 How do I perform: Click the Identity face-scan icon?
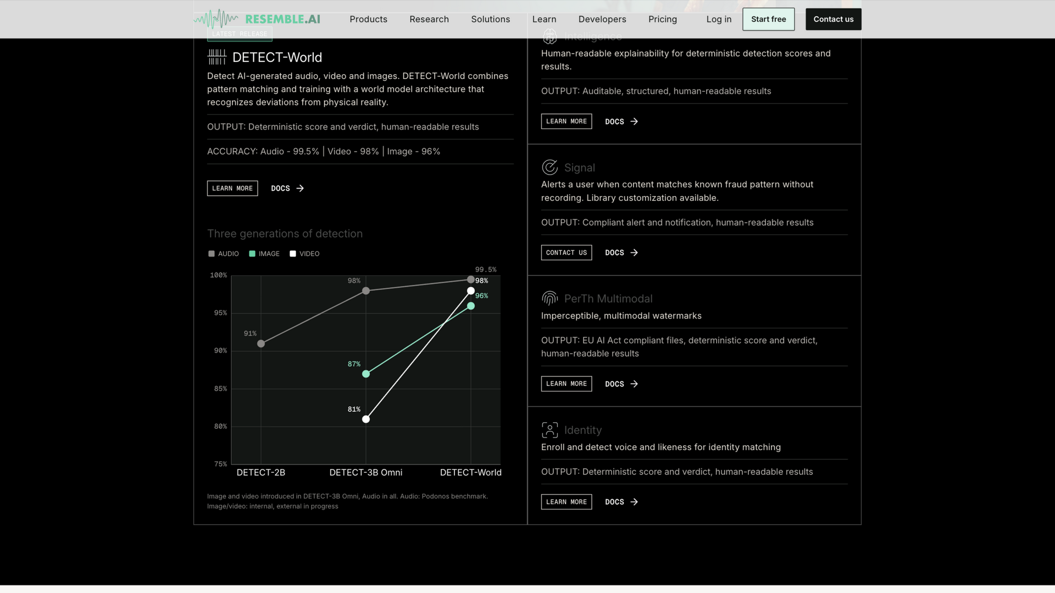point(549,430)
